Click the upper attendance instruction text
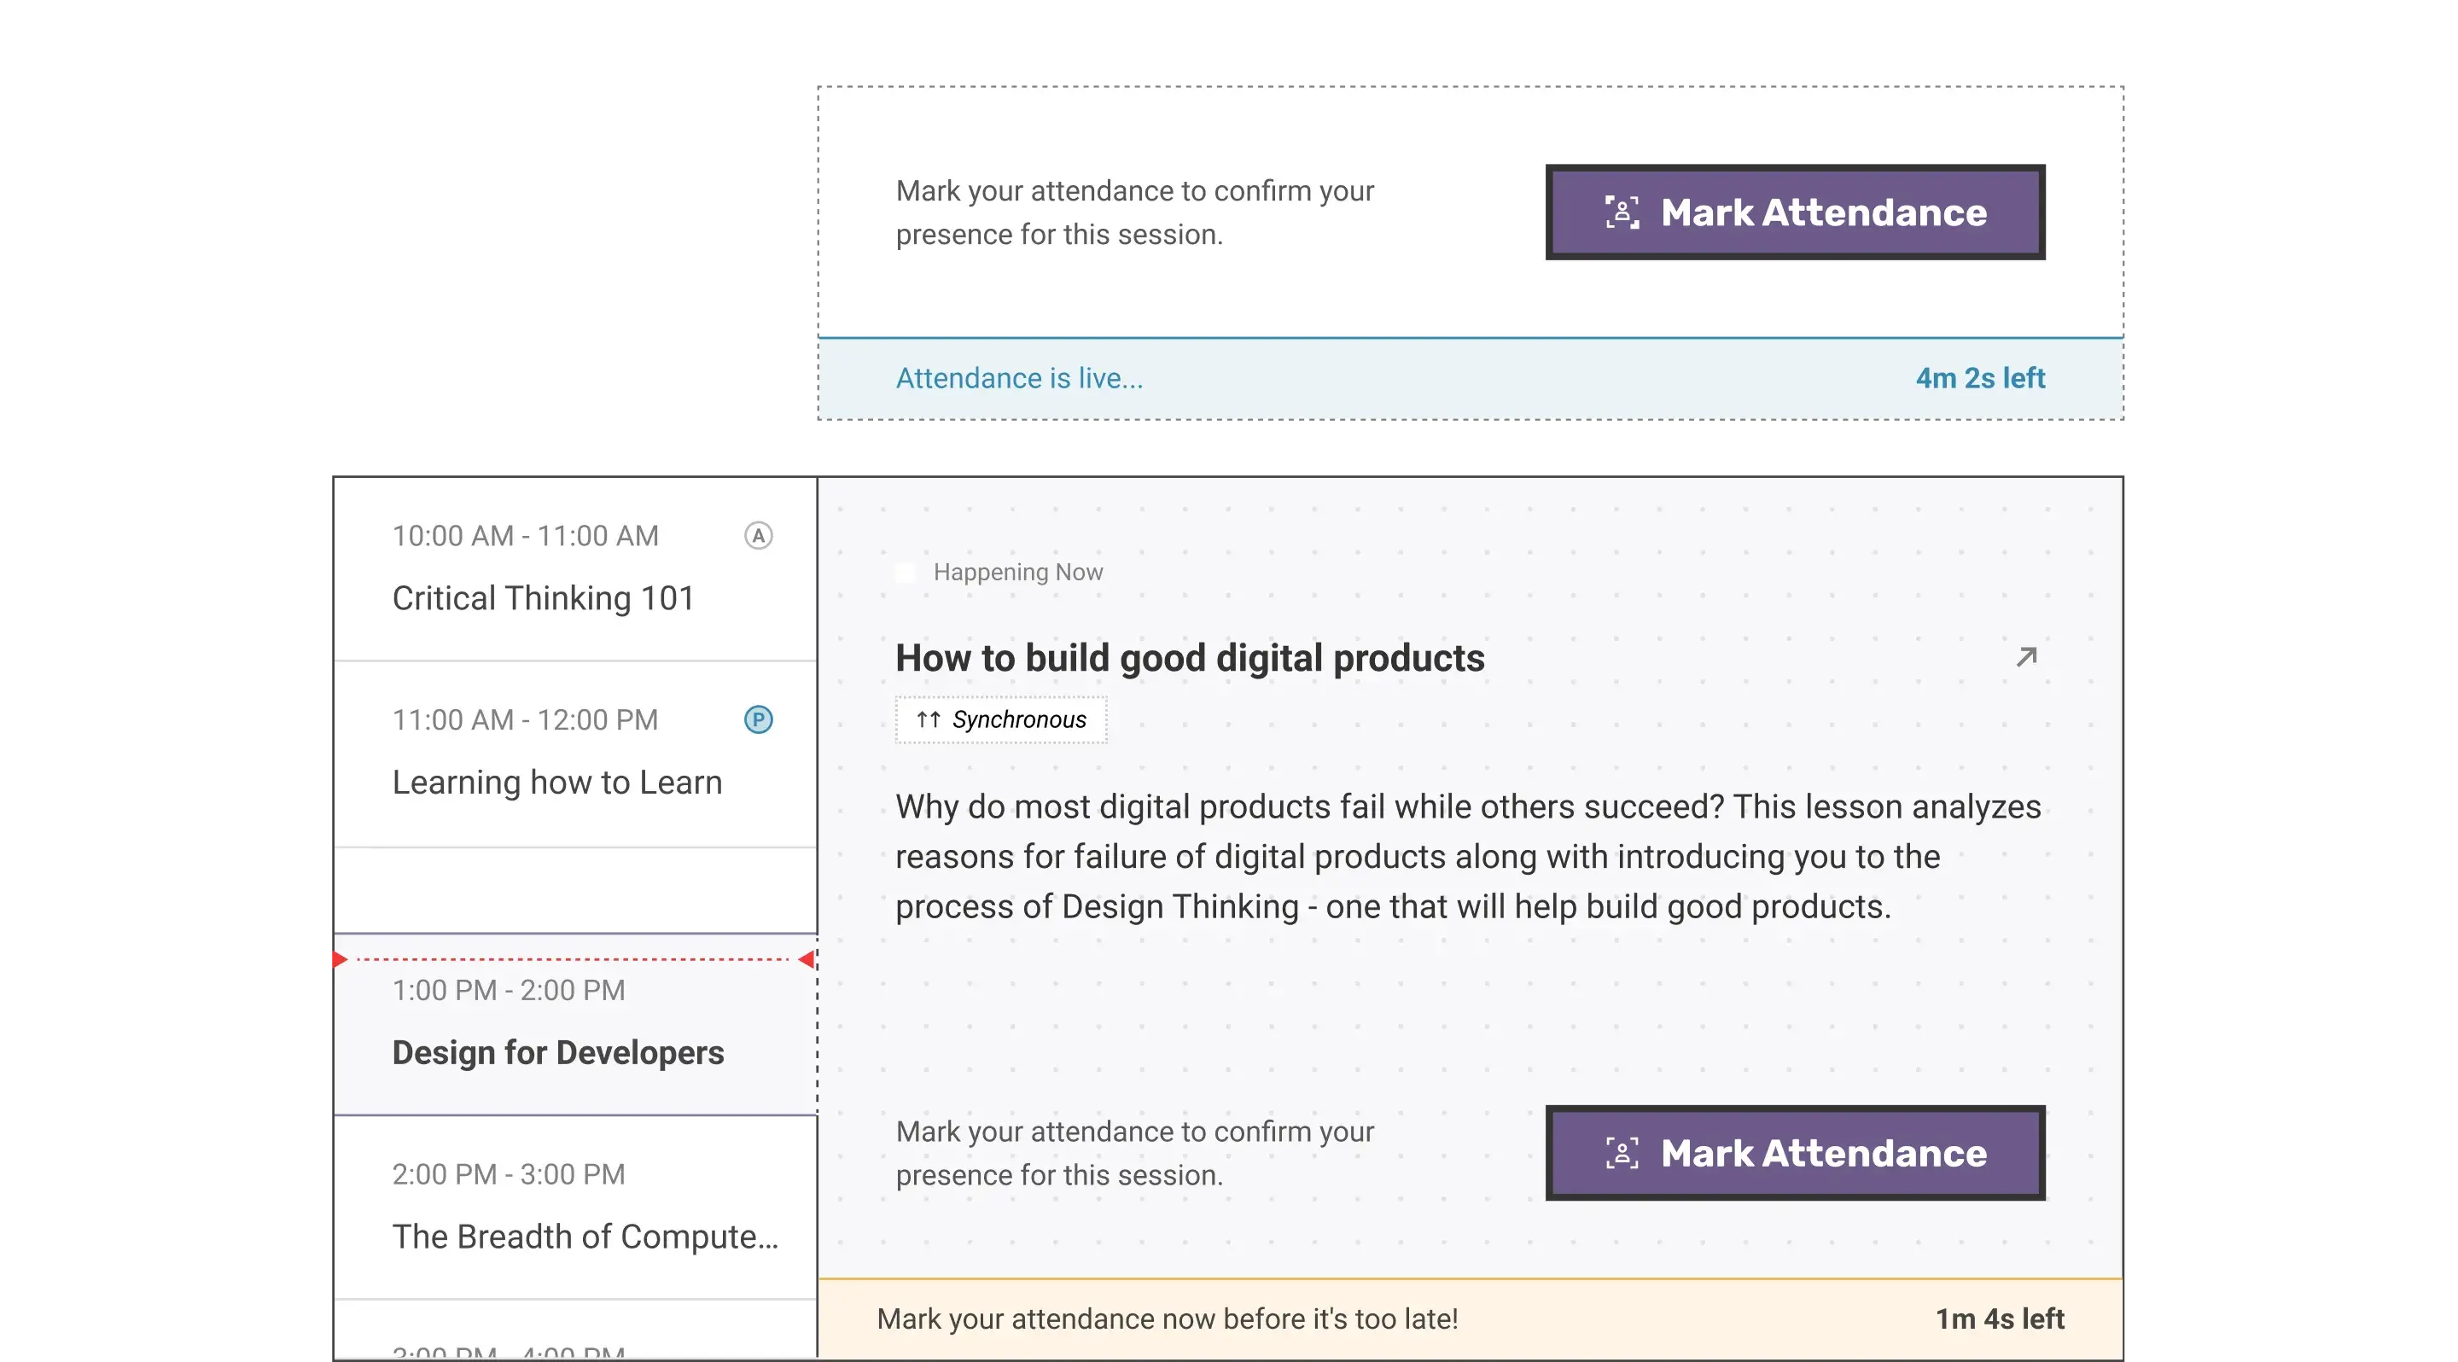Screen dimensions: 2458x1362 [1134, 212]
